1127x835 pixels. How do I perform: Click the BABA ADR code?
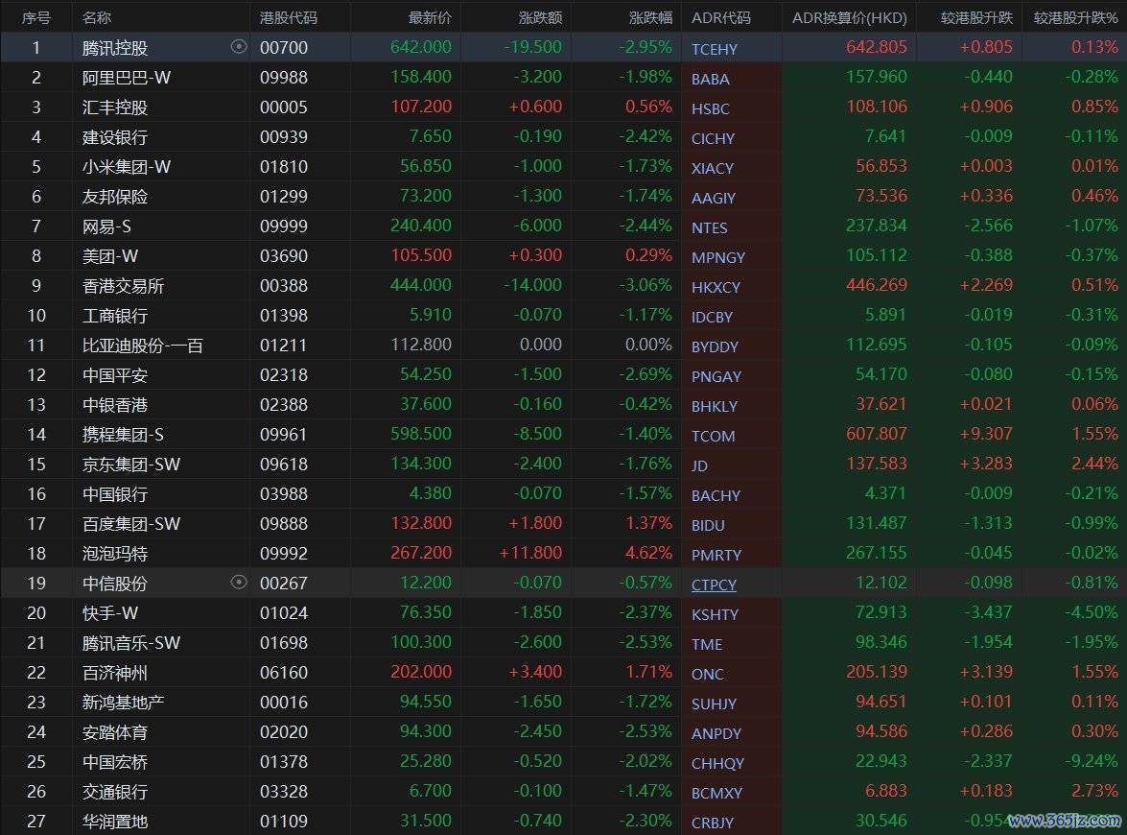[710, 79]
